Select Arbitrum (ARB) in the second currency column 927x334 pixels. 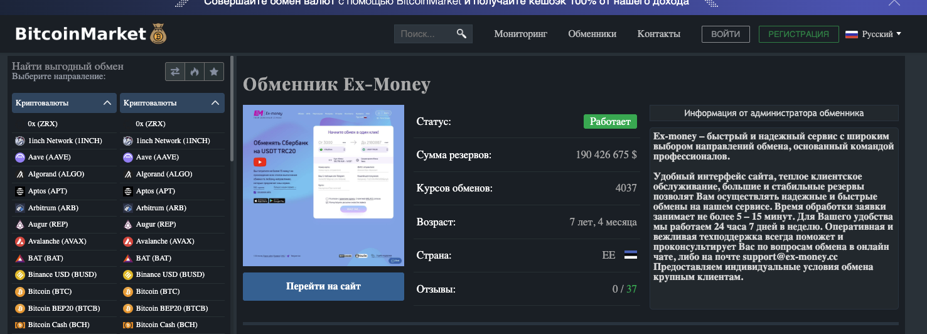(x=172, y=208)
